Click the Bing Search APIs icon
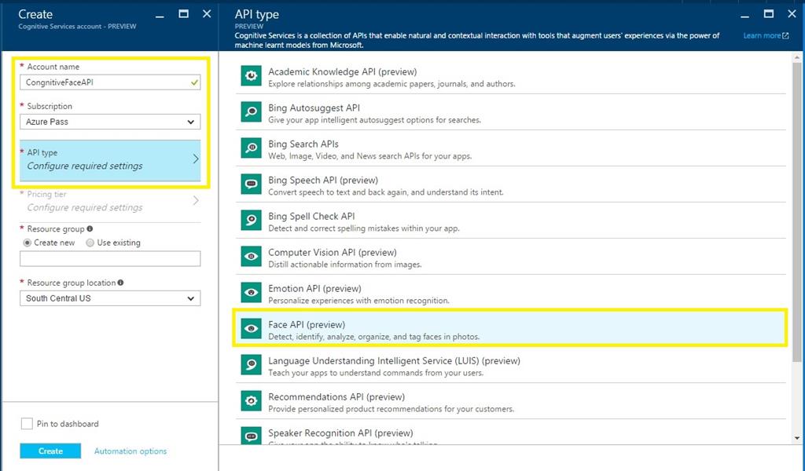 coord(251,148)
